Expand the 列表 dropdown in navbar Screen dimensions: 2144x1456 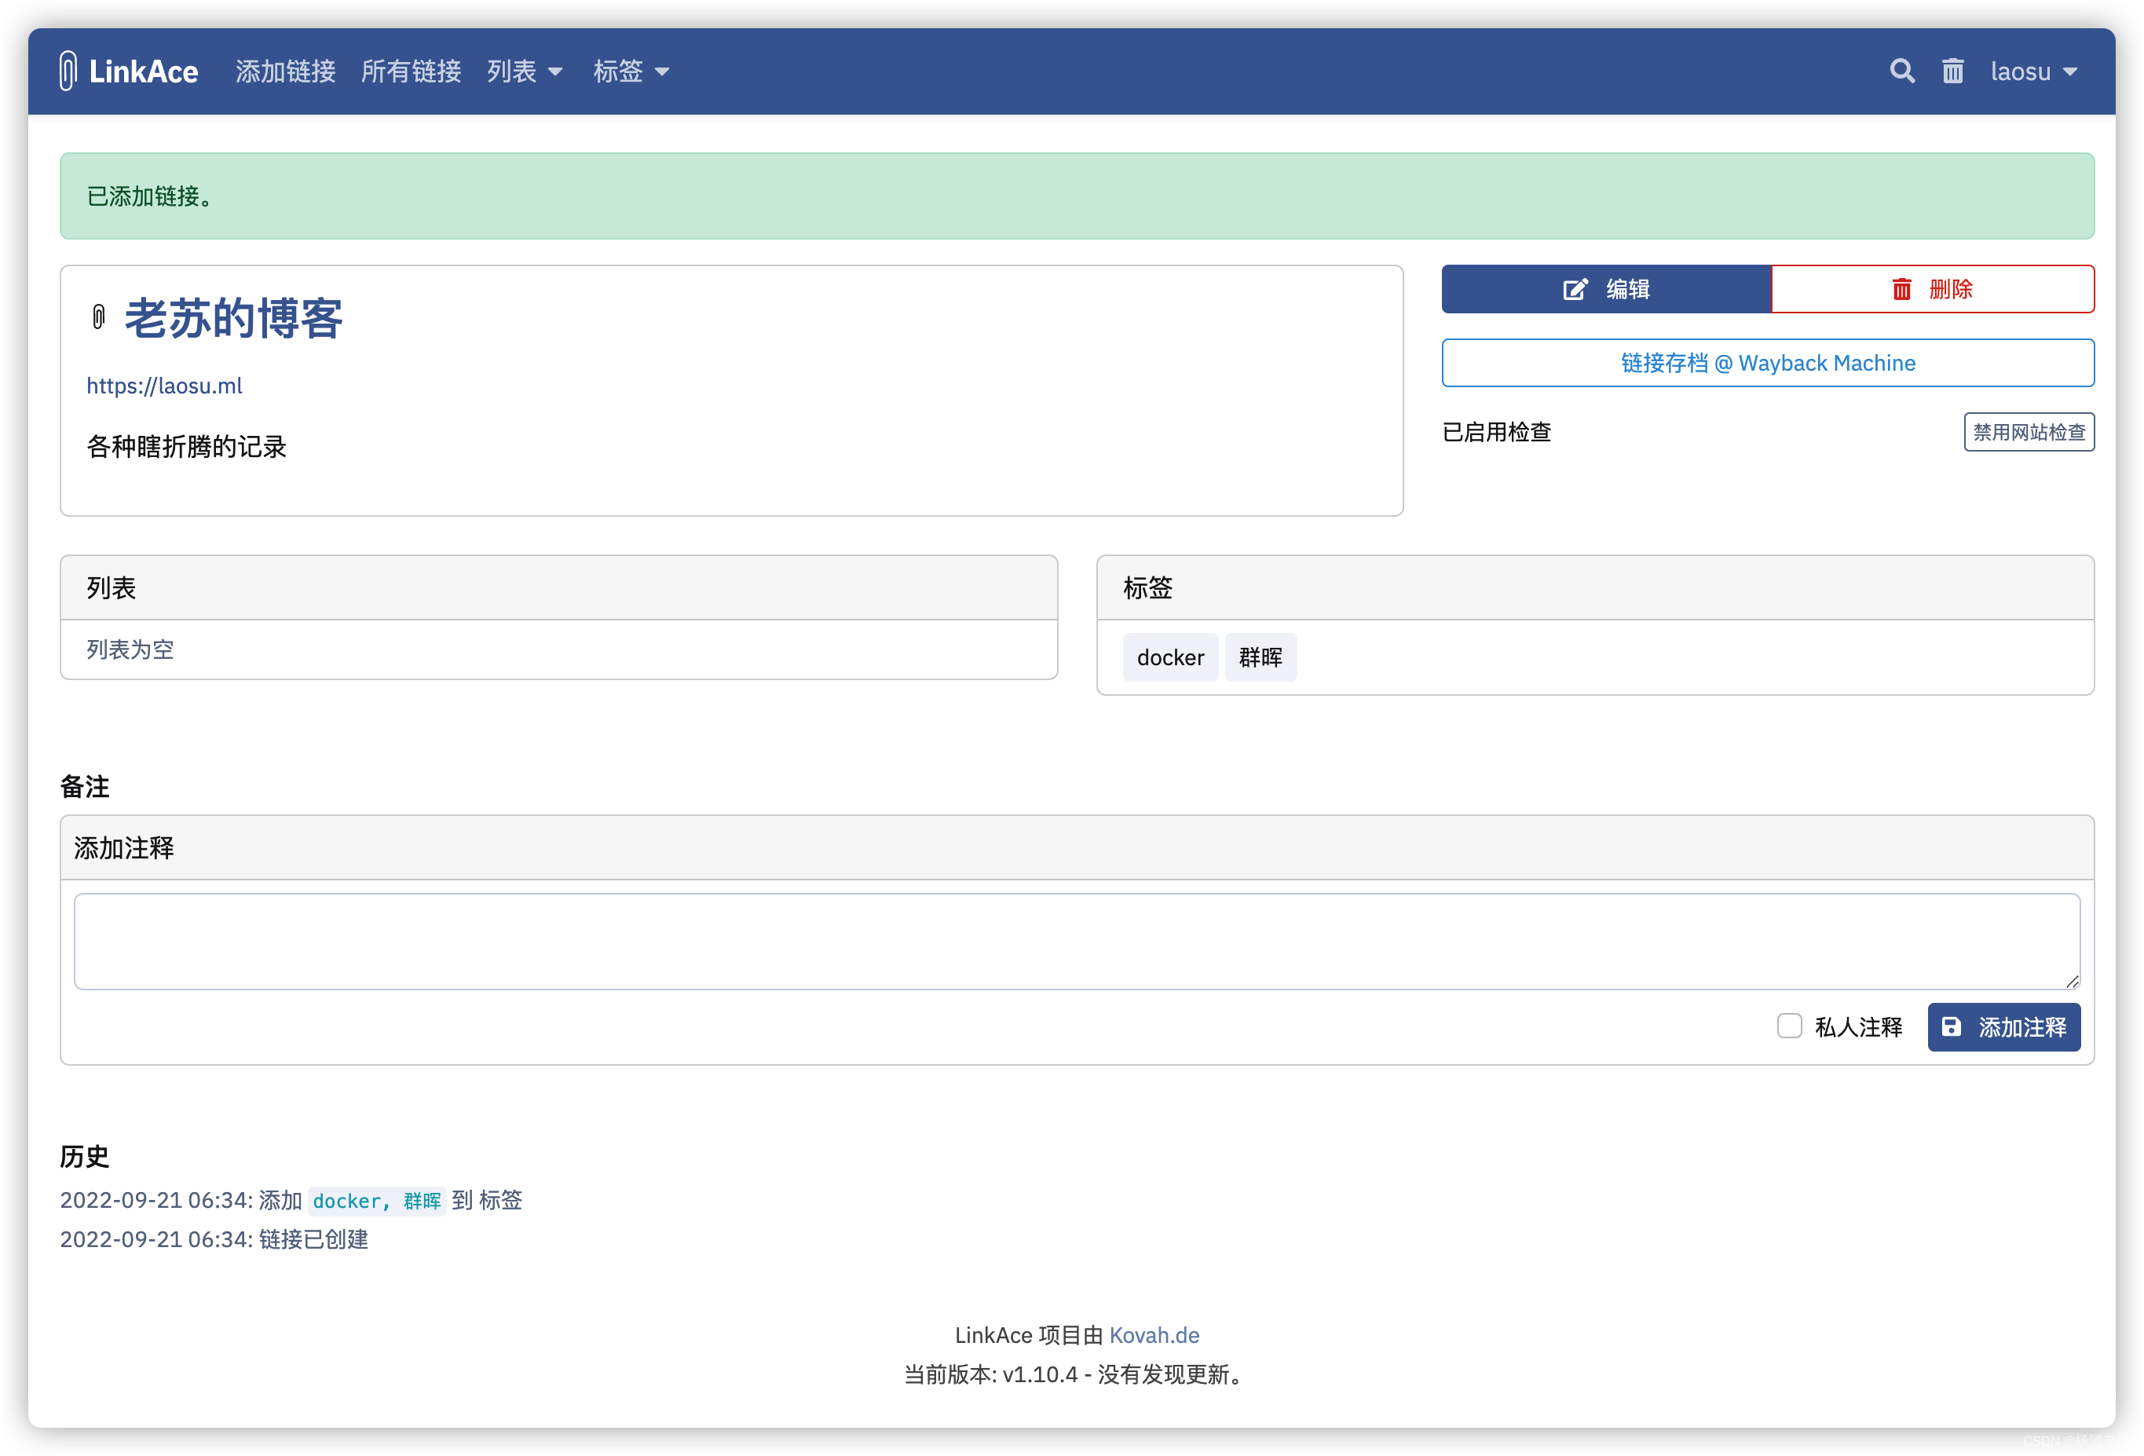click(524, 71)
